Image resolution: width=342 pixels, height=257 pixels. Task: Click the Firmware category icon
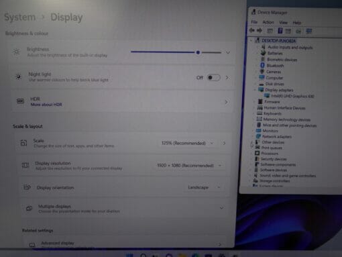coord(260,101)
